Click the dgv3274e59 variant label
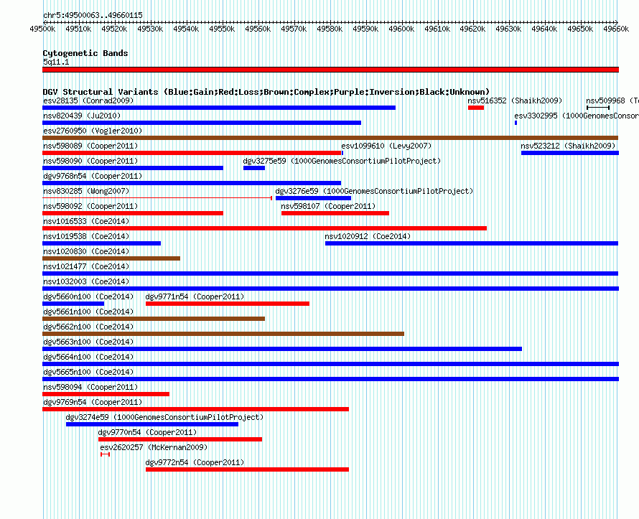 point(164,417)
